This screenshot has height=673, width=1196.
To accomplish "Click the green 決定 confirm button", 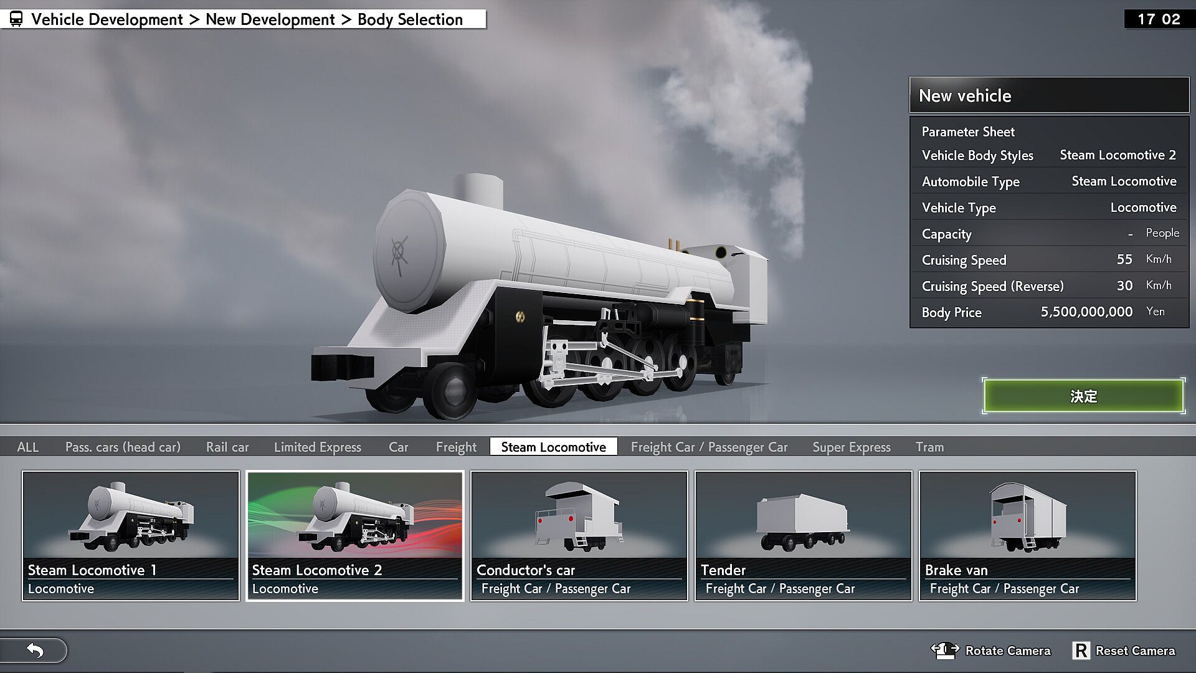I will pos(1083,396).
